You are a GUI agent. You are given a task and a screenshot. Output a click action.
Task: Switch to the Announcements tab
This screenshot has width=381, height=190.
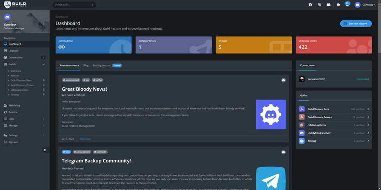[x=69, y=65]
